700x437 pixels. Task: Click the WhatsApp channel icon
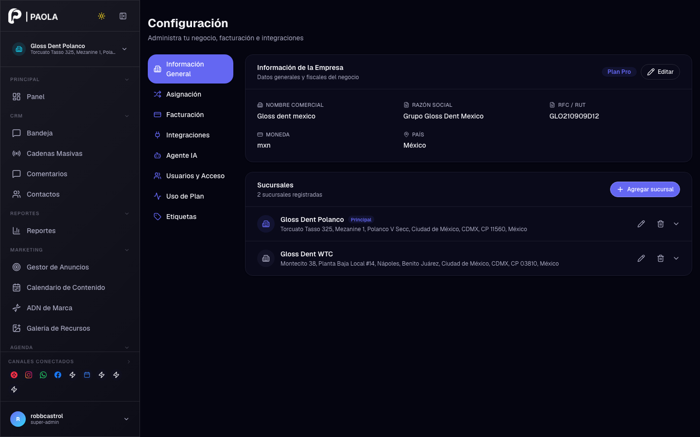click(43, 375)
